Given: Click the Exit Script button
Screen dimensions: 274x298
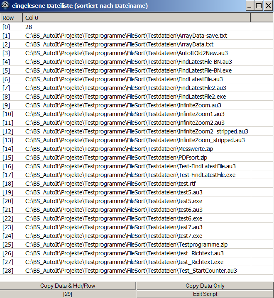Looking at the screenshot, I should click(x=205, y=294).
